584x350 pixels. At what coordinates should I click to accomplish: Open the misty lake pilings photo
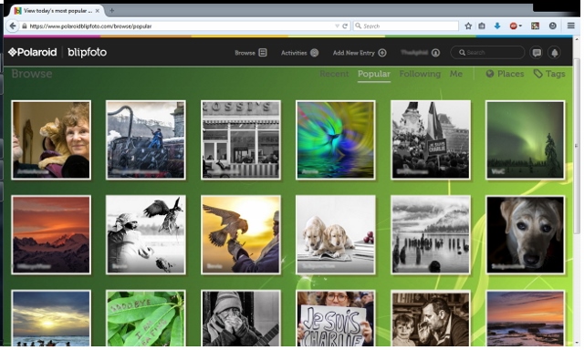coord(431,234)
